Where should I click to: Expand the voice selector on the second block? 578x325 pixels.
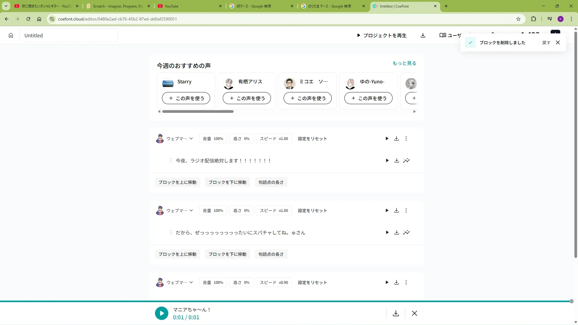click(x=191, y=211)
